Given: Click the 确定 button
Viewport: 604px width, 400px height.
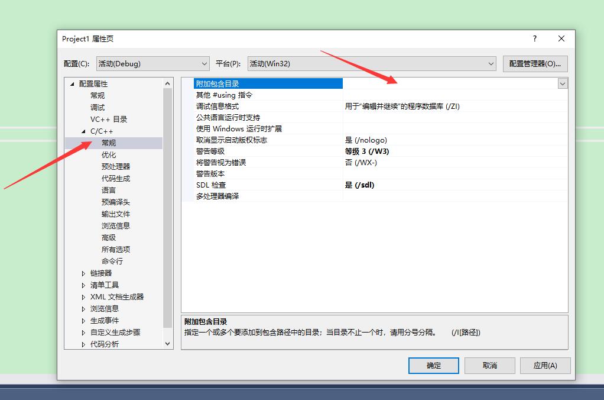Looking at the screenshot, I should point(433,365).
